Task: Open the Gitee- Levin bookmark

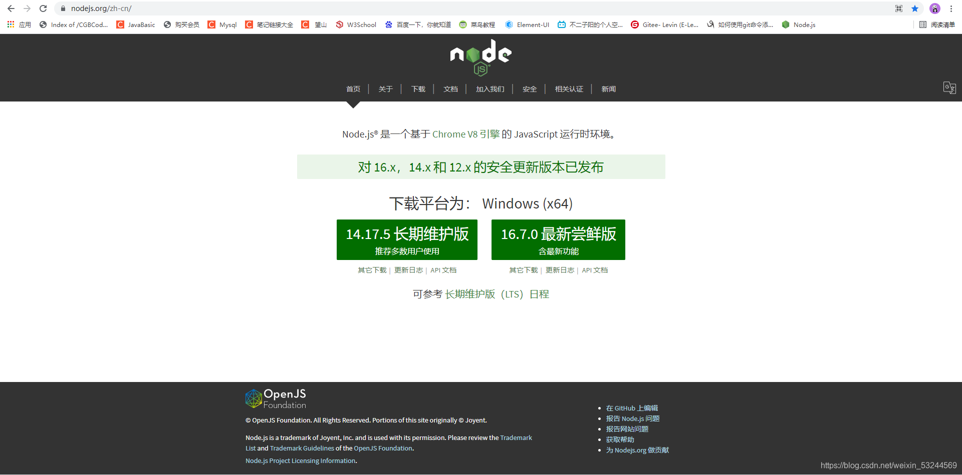Action: pyautogui.click(x=664, y=24)
